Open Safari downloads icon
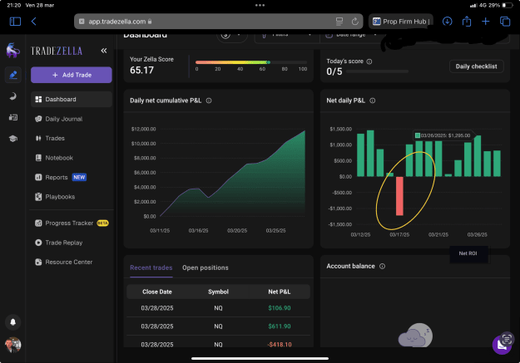This screenshot has width=520, height=363. pos(447,22)
